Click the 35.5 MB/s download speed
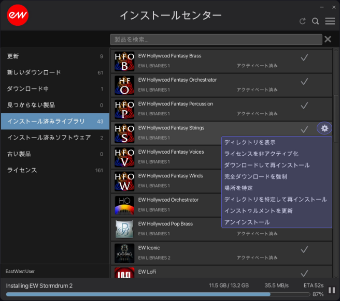Image resolution: width=340 pixels, height=301 pixels. tap(276, 285)
